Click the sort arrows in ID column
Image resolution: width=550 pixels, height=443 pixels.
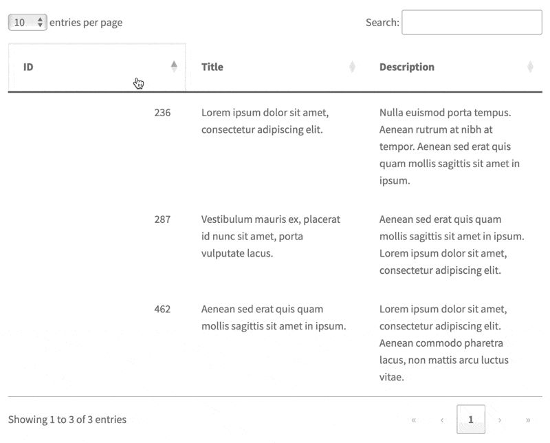pyautogui.click(x=174, y=67)
